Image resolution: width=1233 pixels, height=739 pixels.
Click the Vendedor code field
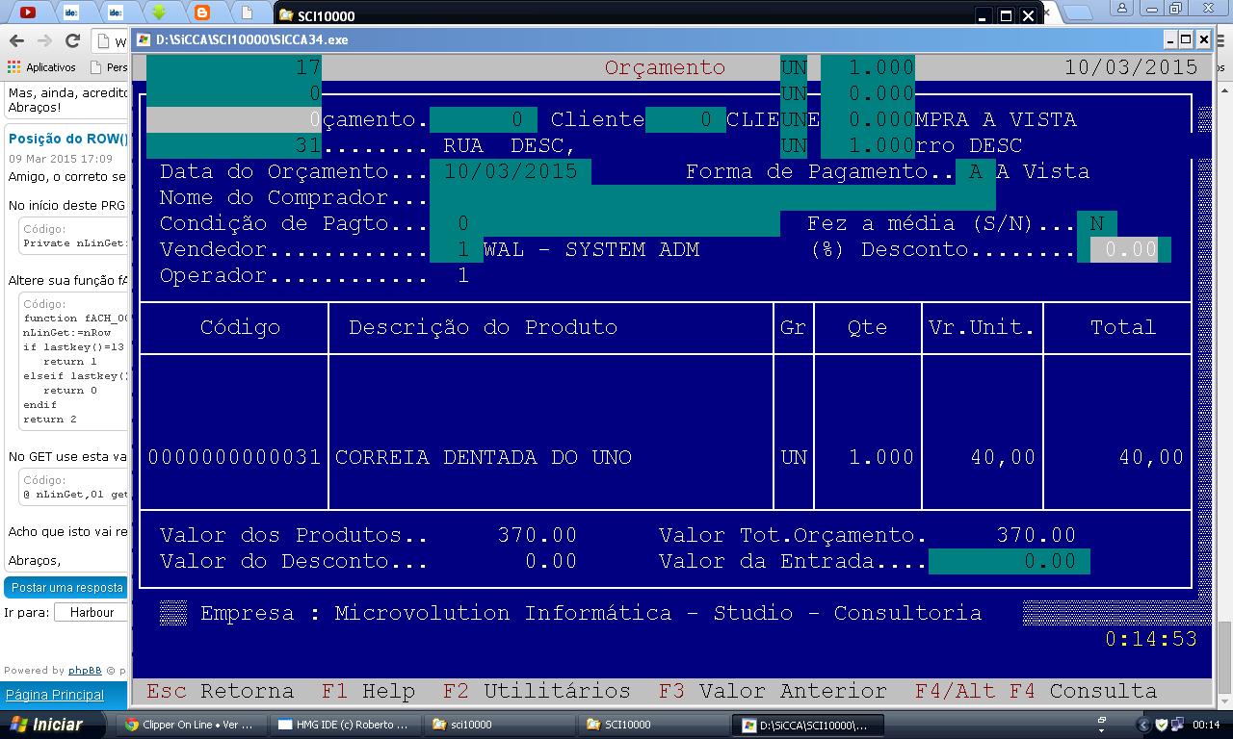click(456, 249)
